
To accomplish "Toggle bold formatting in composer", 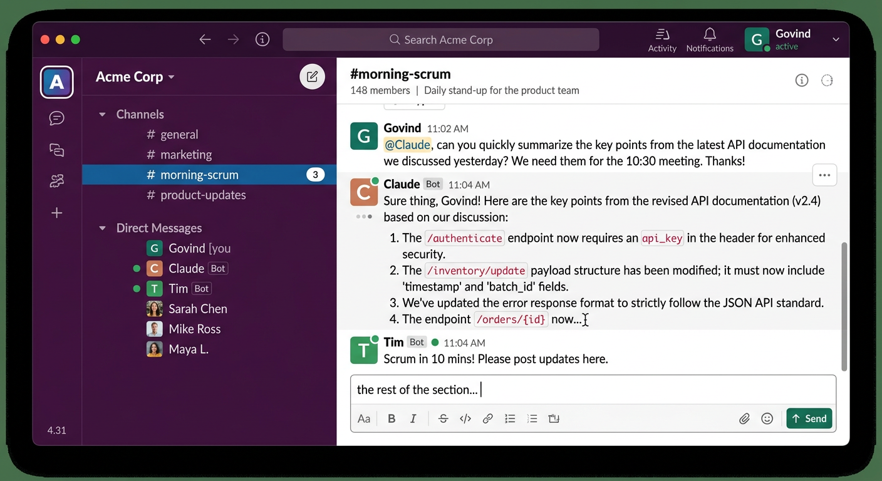I will 392,419.
